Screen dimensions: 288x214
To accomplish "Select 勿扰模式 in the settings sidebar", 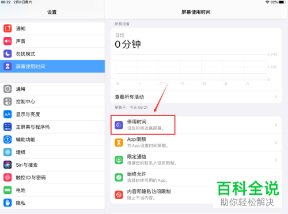I will [x=52, y=54].
